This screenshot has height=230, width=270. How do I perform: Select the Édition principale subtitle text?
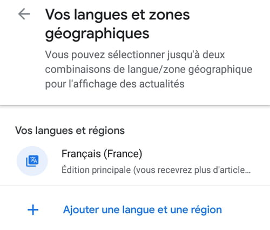coord(156,170)
